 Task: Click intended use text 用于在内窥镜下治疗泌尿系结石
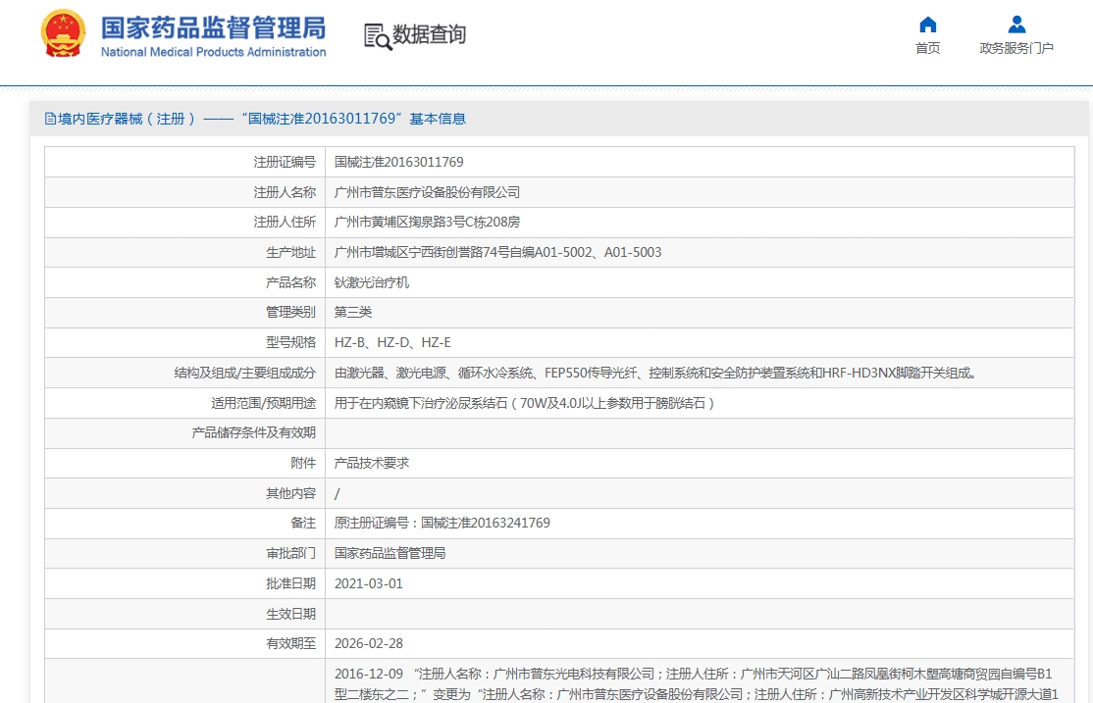click(x=524, y=403)
